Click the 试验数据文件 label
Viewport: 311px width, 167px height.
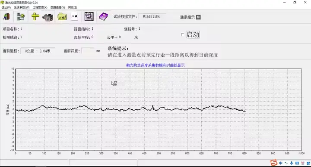tap(125, 17)
